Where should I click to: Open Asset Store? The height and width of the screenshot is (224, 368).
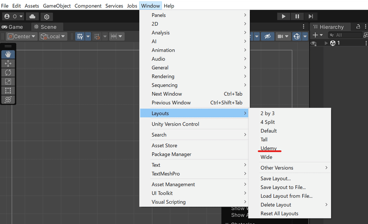point(195,146)
